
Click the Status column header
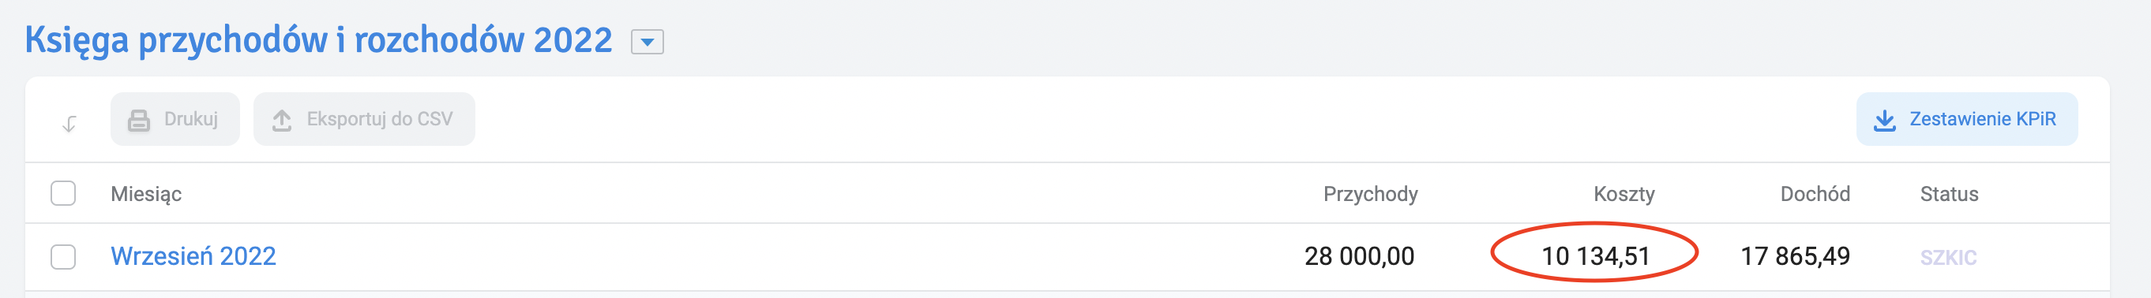pos(1949,195)
